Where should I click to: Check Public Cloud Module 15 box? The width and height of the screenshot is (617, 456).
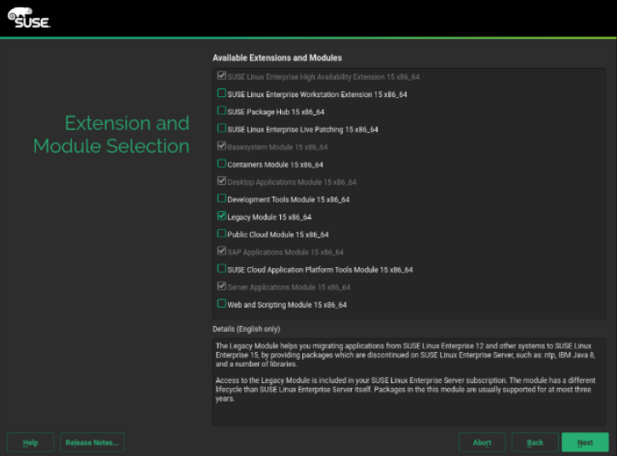(221, 233)
